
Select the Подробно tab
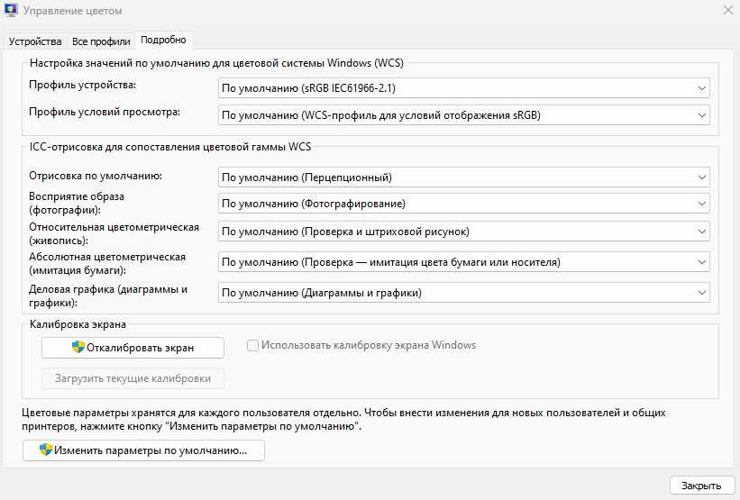pos(163,41)
